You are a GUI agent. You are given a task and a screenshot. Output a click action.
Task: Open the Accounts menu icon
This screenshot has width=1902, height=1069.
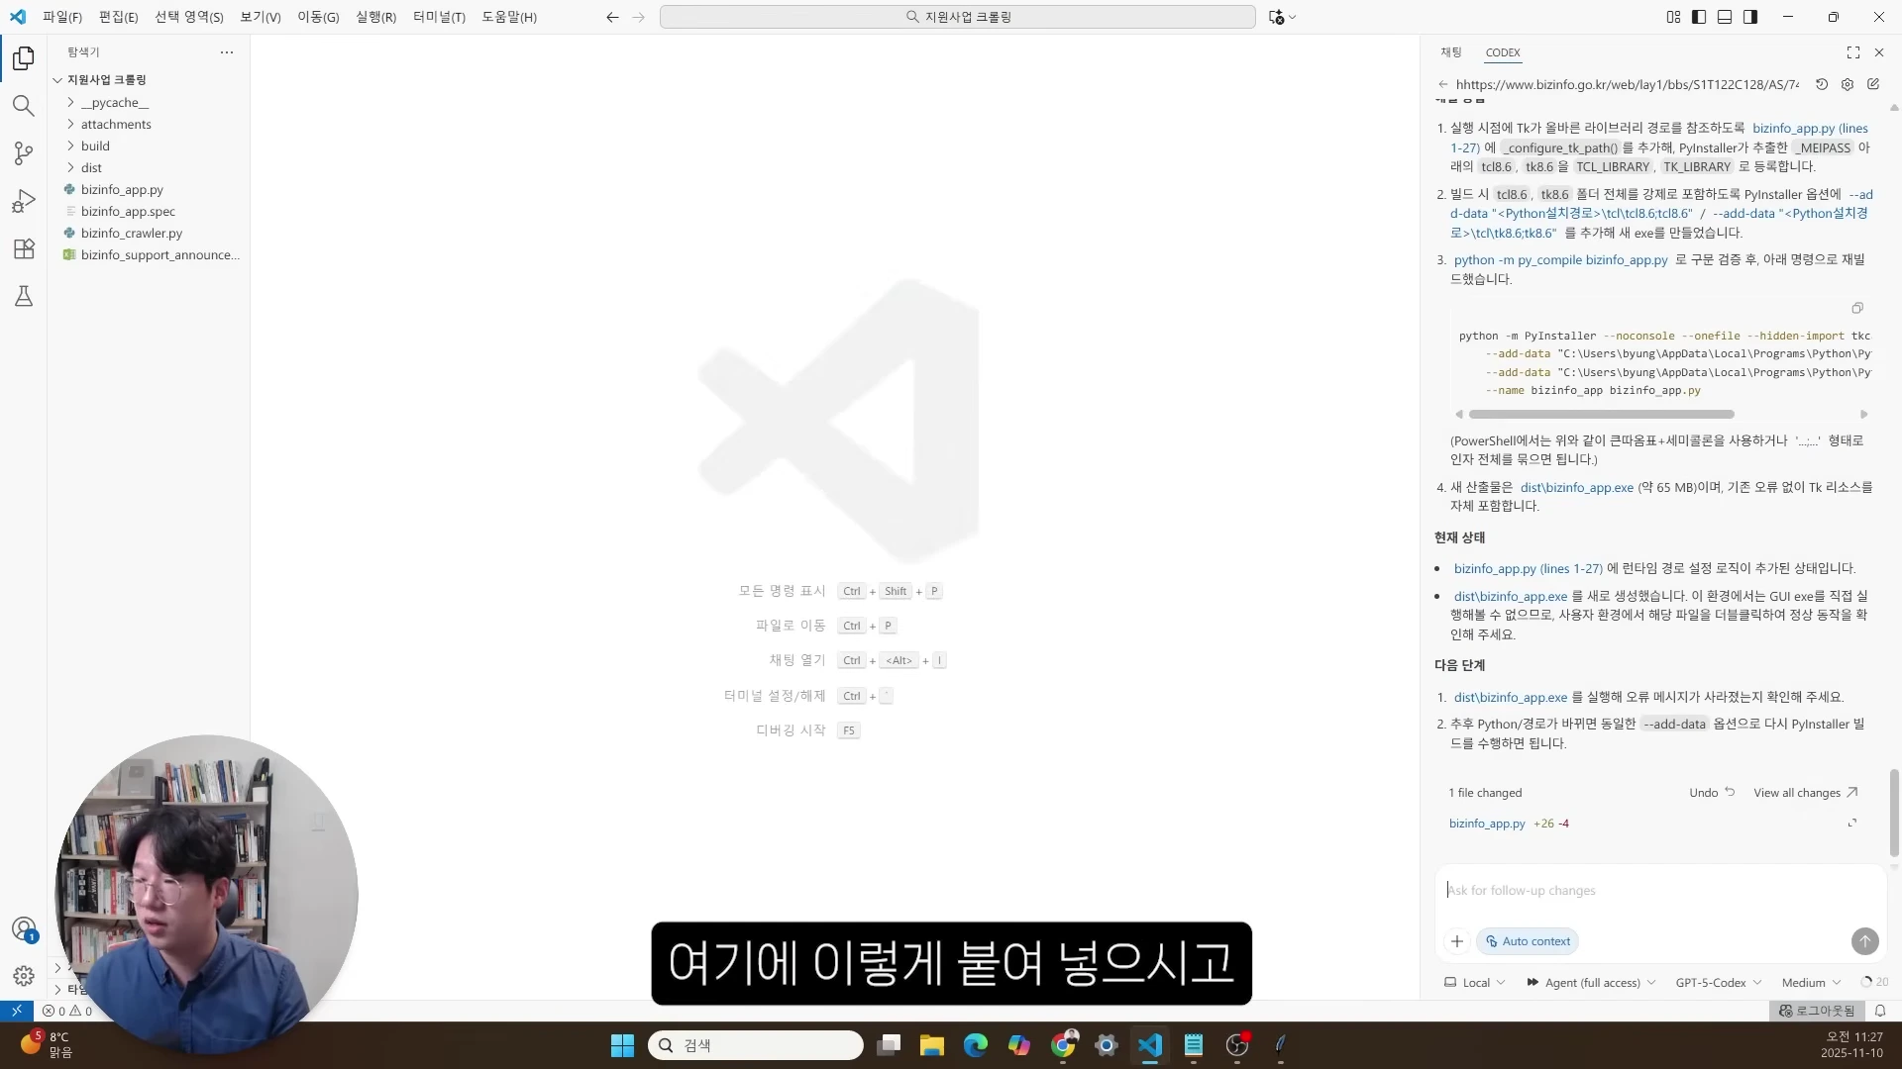tap(24, 929)
